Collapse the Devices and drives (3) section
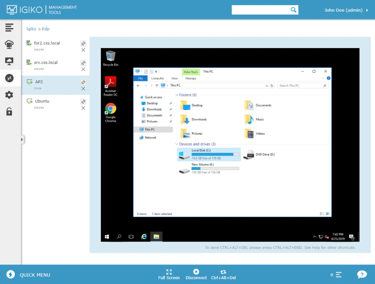The image size is (375, 284). coord(177,144)
